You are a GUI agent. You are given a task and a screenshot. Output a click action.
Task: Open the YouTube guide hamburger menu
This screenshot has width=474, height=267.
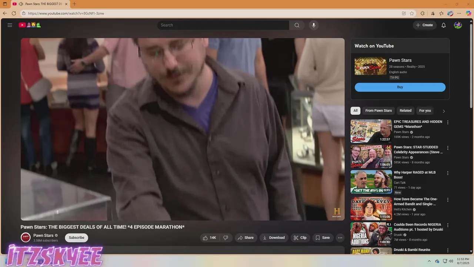[x=10, y=25]
